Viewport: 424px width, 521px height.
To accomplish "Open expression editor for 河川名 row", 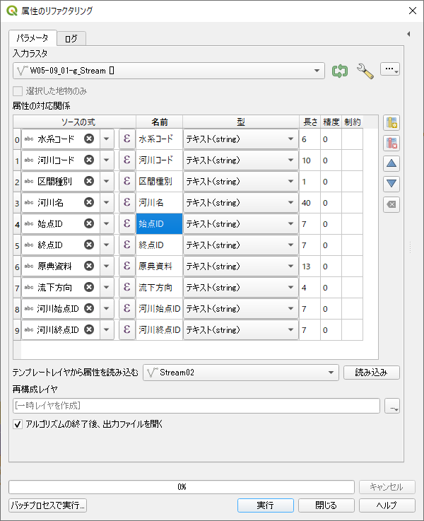I will click(x=126, y=203).
